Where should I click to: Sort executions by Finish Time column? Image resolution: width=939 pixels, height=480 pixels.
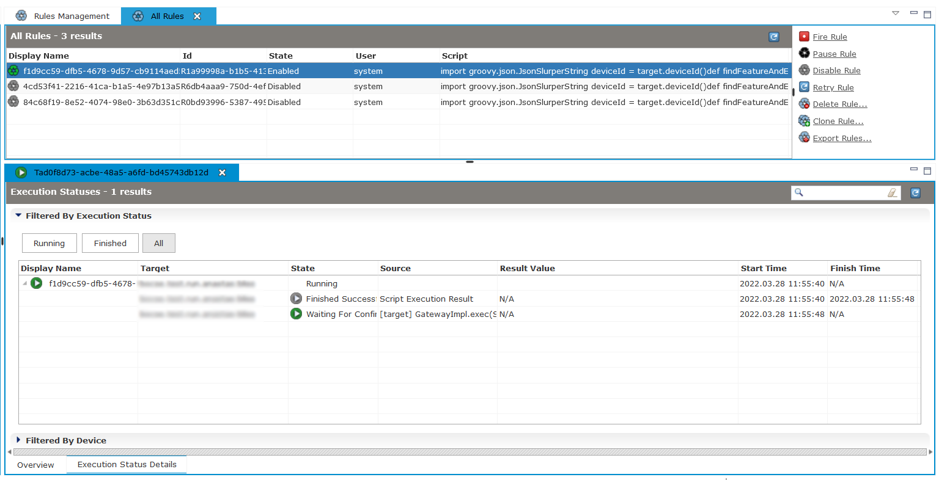tap(874, 268)
